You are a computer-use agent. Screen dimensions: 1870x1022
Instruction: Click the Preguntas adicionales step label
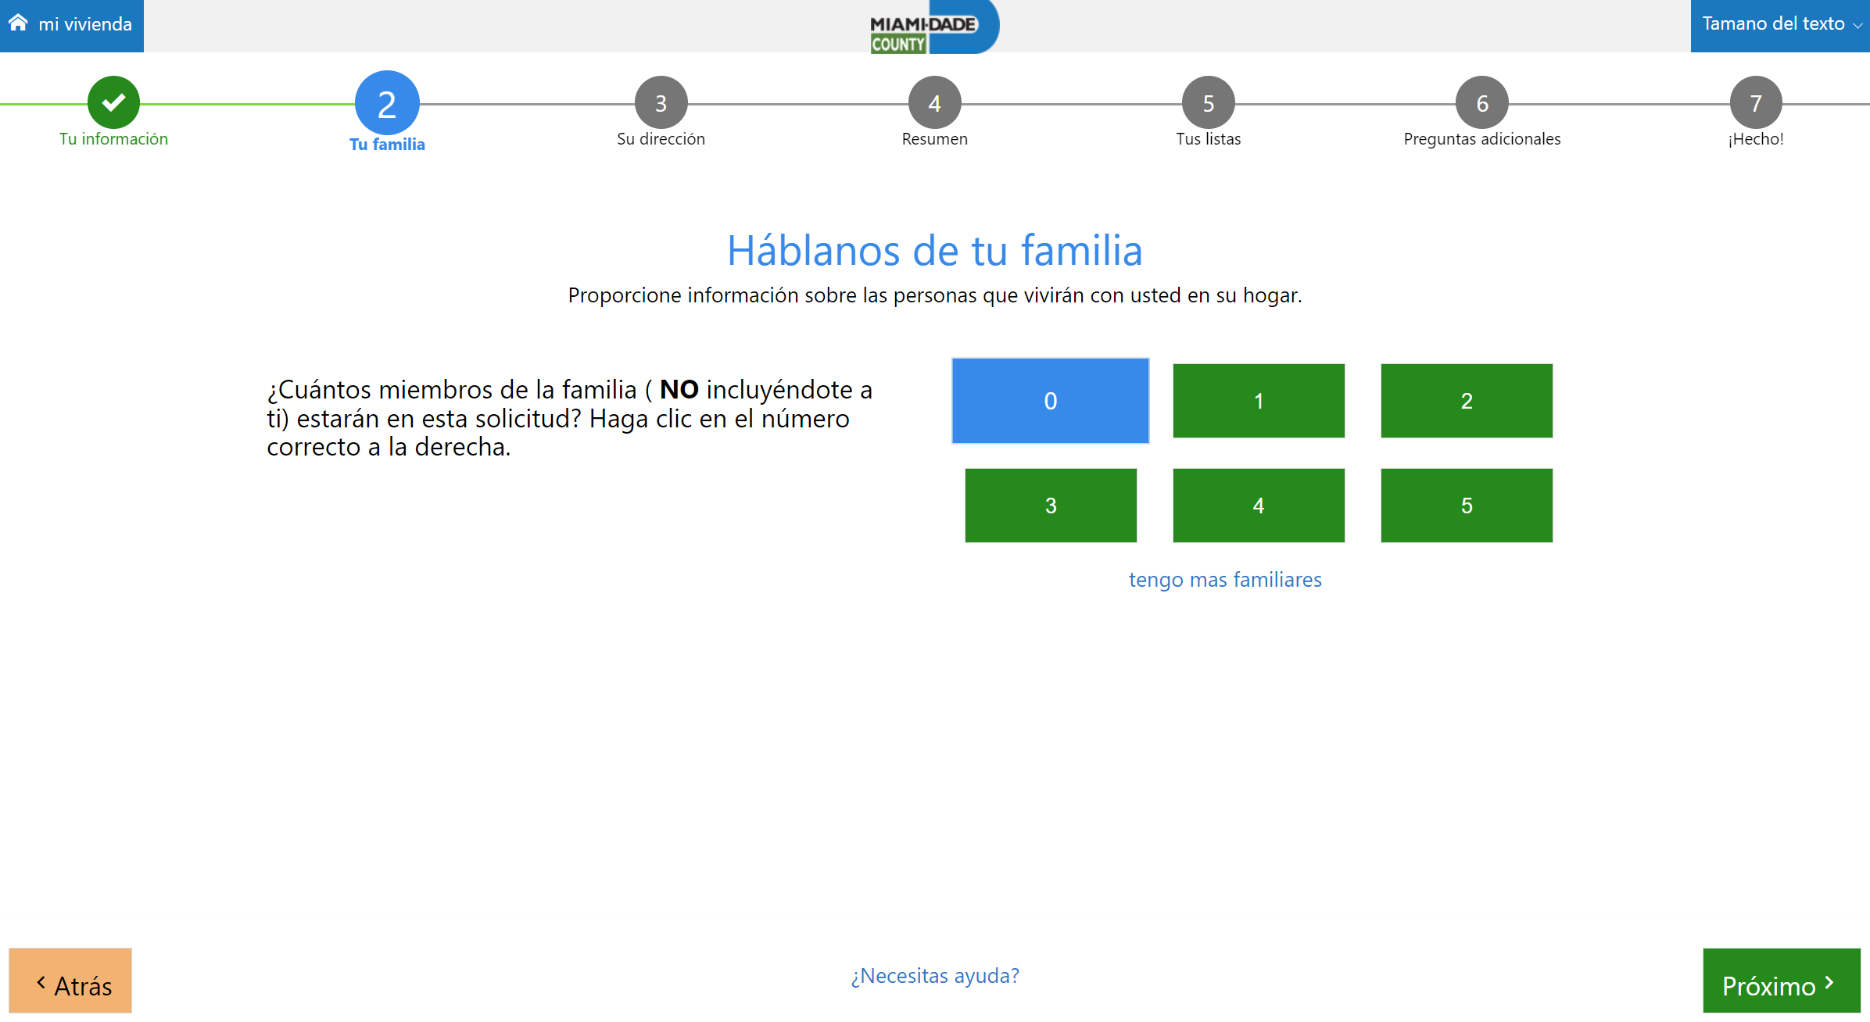click(1481, 139)
